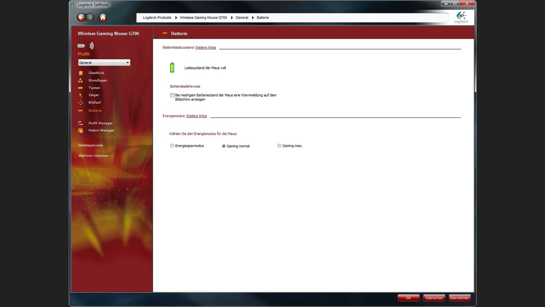Click the green full battery icon
Screen dimensions: 545x307
[172, 68]
